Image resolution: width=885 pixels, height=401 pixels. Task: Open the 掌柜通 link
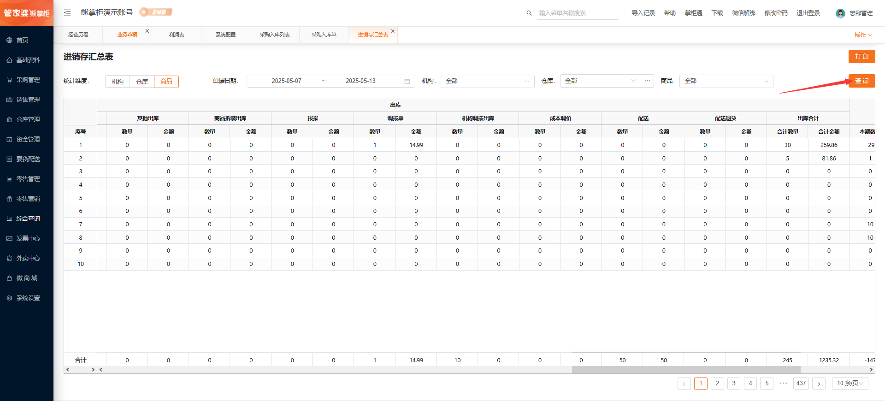click(x=693, y=13)
